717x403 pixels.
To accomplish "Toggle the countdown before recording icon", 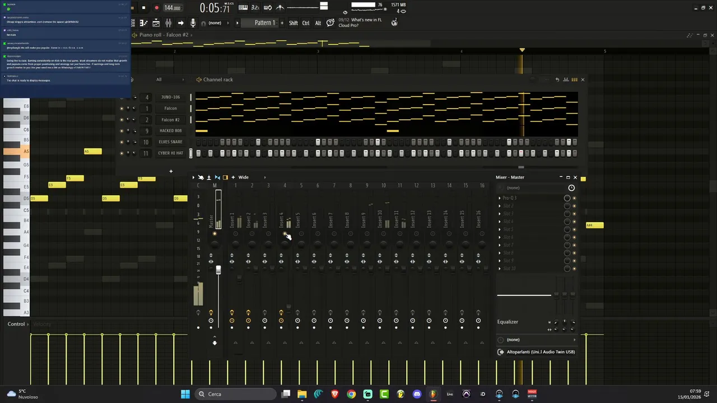I will tap(255, 7).
